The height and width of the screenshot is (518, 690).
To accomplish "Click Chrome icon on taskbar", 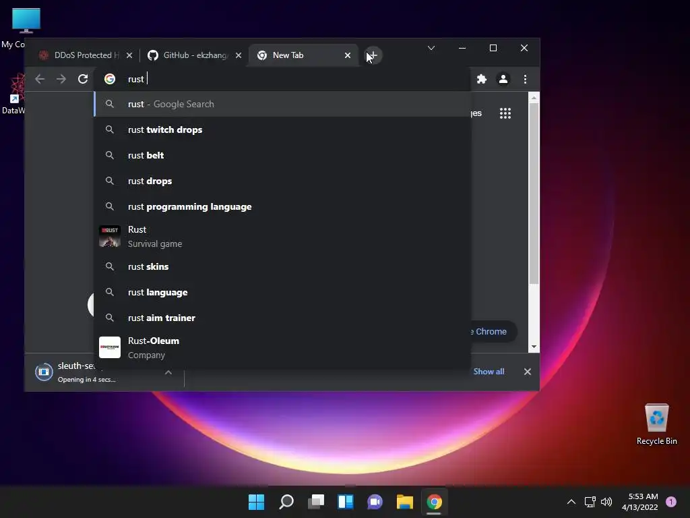I will (x=434, y=502).
